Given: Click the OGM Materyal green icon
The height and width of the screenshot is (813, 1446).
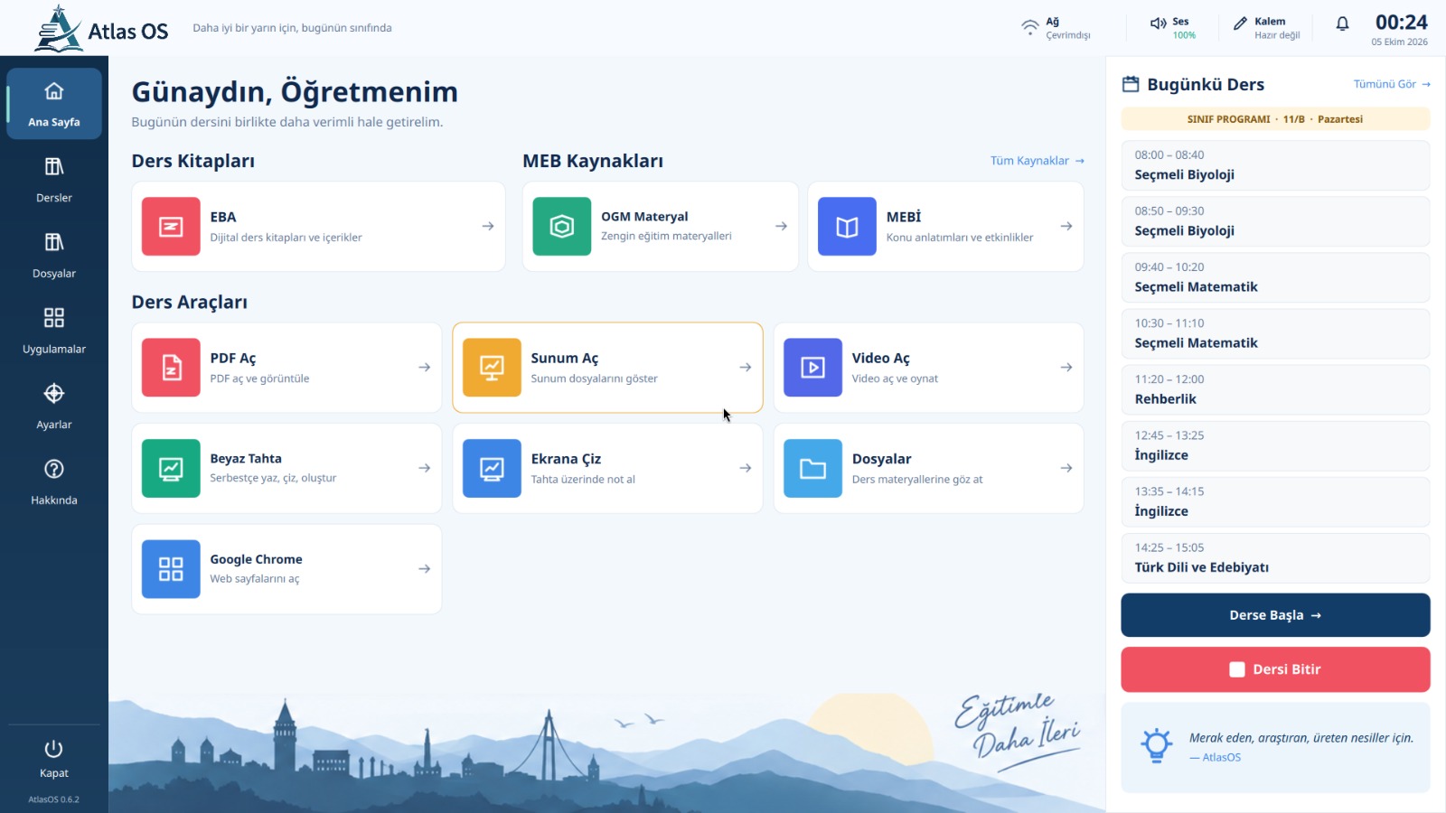Looking at the screenshot, I should (x=562, y=227).
